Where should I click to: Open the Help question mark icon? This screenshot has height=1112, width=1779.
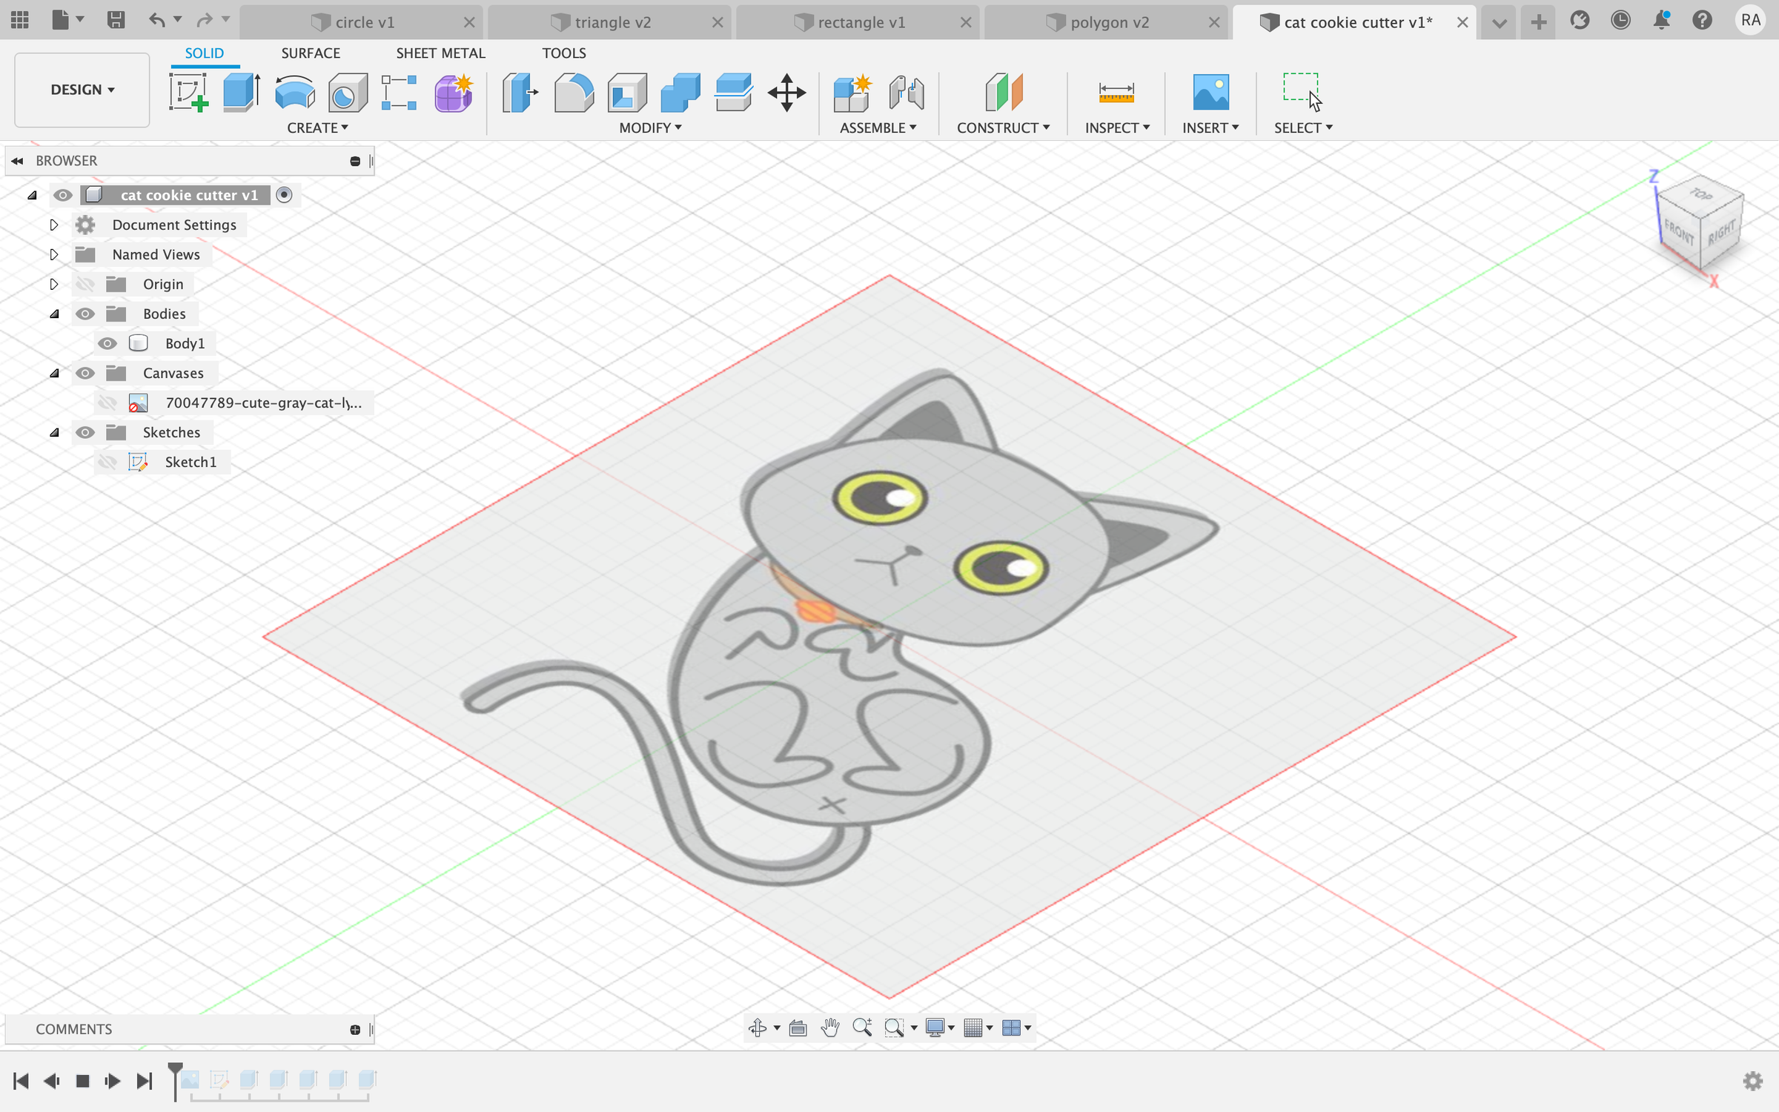(x=1703, y=21)
